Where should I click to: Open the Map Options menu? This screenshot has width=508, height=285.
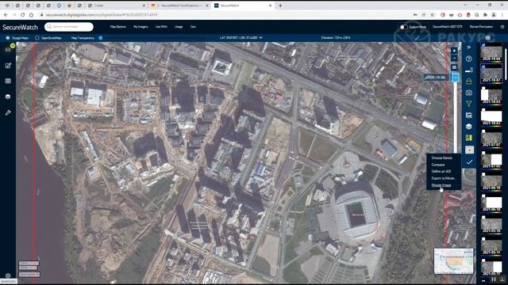(x=118, y=27)
